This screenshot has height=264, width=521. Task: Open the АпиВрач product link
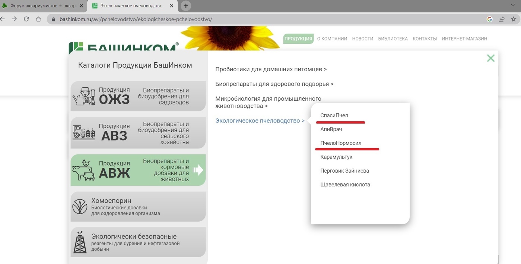point(331,129)
